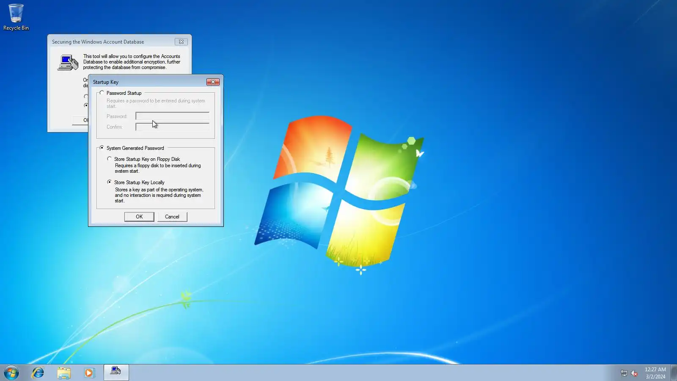Choose Store Startup Key on Floppy Disk
The width and height of the screenshot is (677, 381).
click(x=109, y=159)
